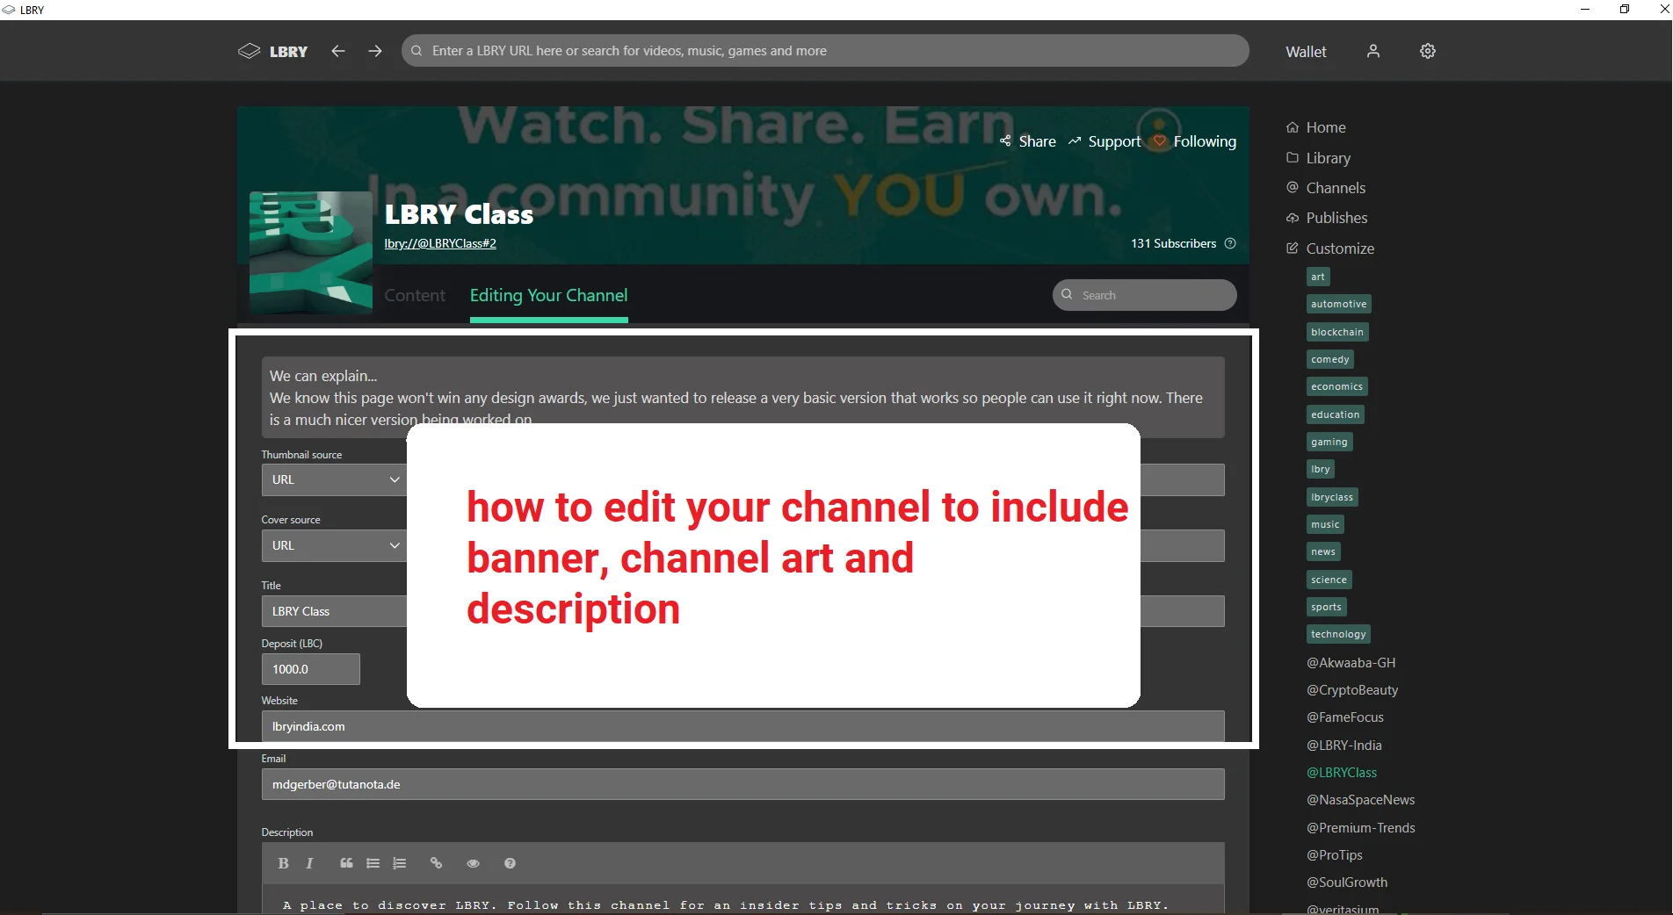Toggle description preview eye icon

click(x=473, y=863)
